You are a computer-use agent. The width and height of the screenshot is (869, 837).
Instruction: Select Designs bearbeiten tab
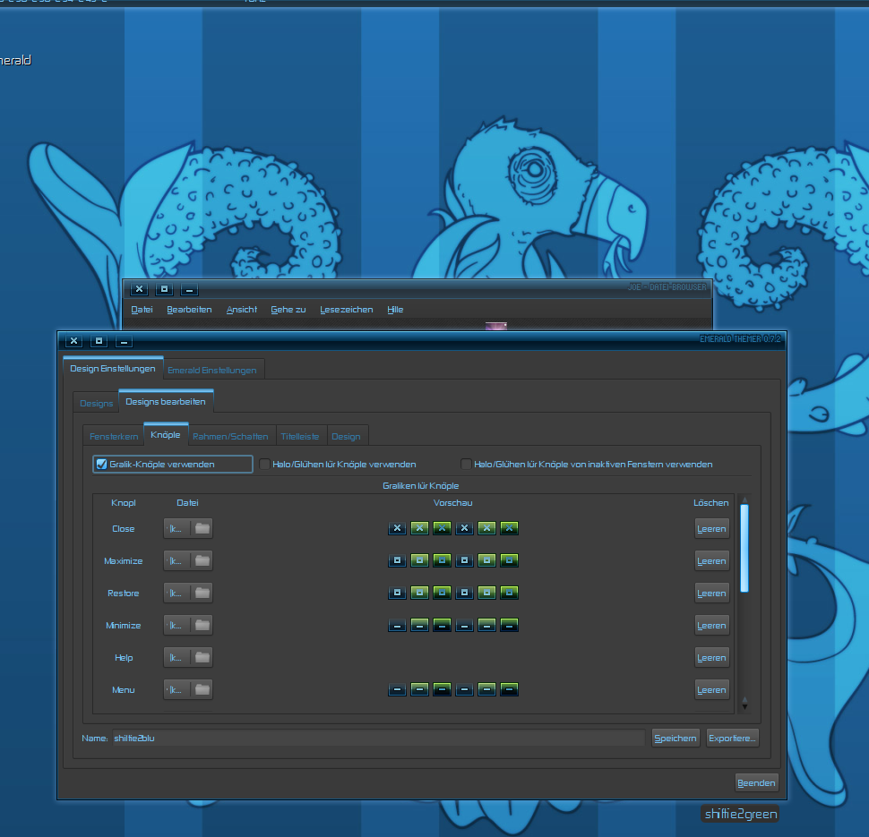pos(166,402)
